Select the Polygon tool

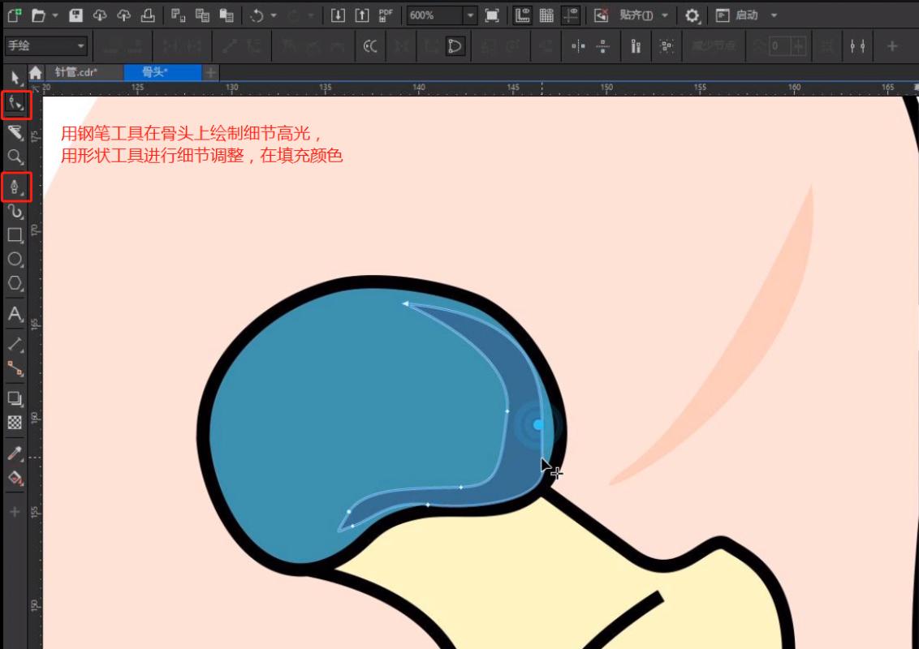click(x=15, y=283)
